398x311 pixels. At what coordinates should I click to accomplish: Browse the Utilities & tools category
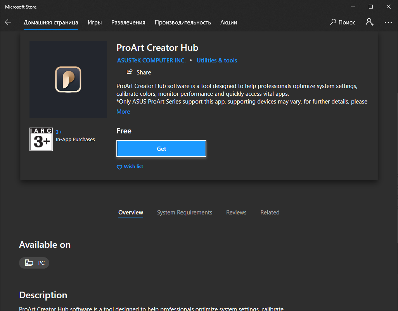click(216, 60)
